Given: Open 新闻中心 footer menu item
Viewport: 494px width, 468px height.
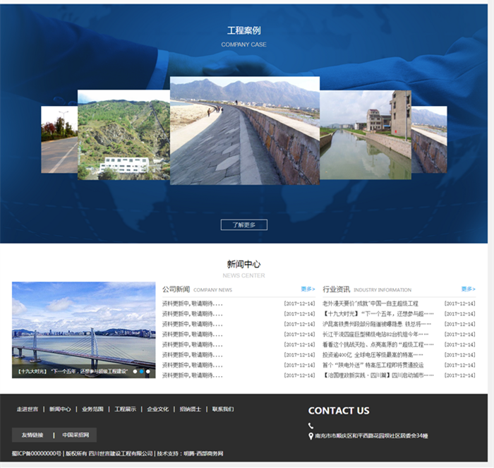Looking at the screenshot, I should pos(60,409).
